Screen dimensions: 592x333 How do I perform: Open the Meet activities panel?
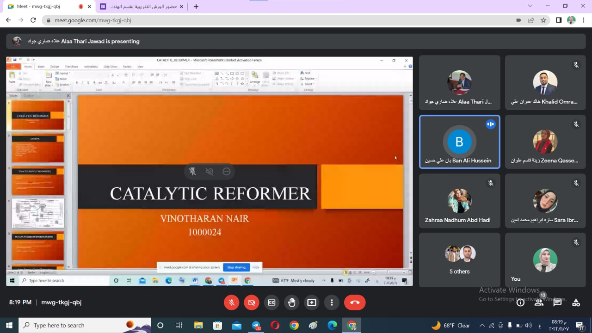tap(576, 302)
